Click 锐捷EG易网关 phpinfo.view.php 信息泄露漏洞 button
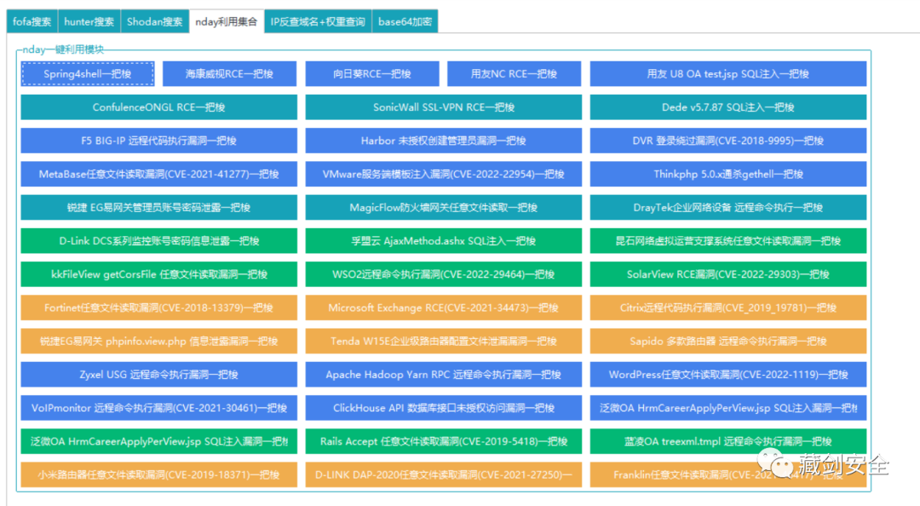The image size is (920, 506). coord(159,342)
